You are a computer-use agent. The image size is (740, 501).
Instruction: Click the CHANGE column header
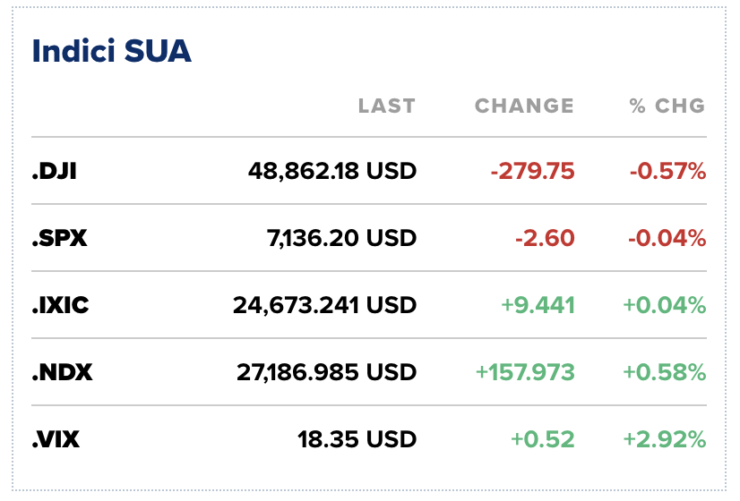pyautogui.click(x=524, y=106)
